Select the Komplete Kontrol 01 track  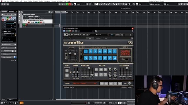(x=37, y=17)
